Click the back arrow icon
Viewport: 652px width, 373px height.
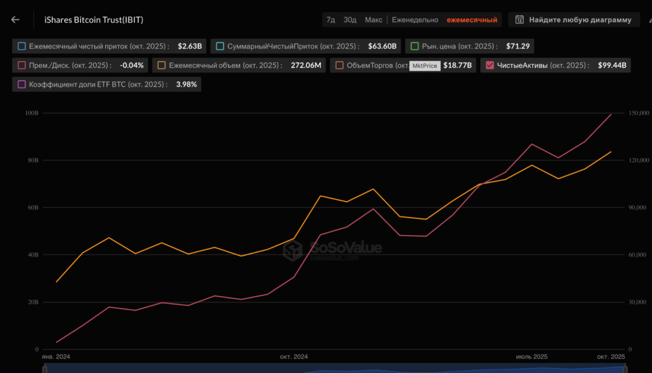(15, 20)
